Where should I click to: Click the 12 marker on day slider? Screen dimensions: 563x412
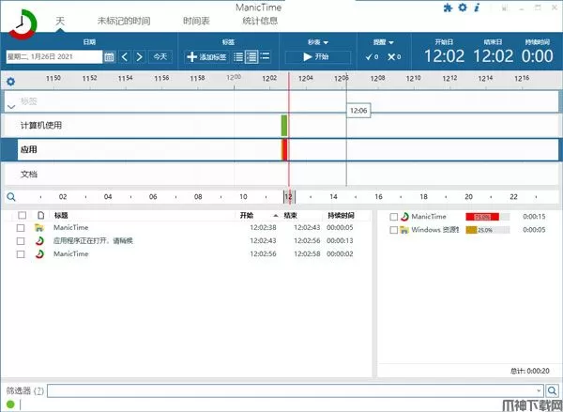[x=288, y=197]
